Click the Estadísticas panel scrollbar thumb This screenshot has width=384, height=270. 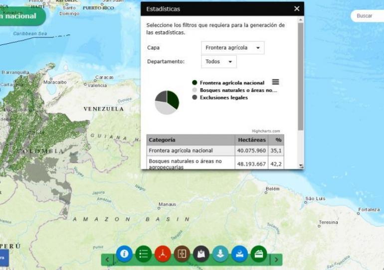point(301,76)
